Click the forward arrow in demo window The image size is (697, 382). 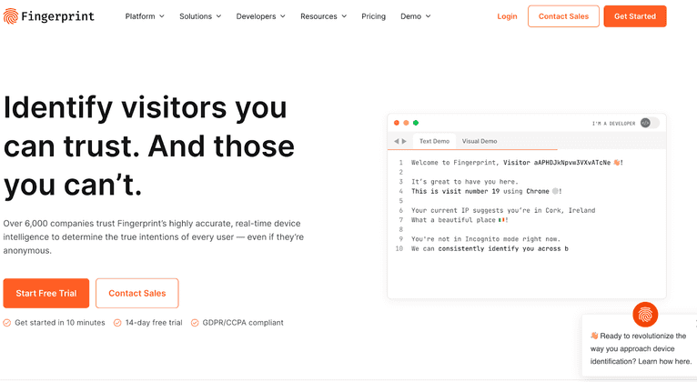click(x=405, y=141)
